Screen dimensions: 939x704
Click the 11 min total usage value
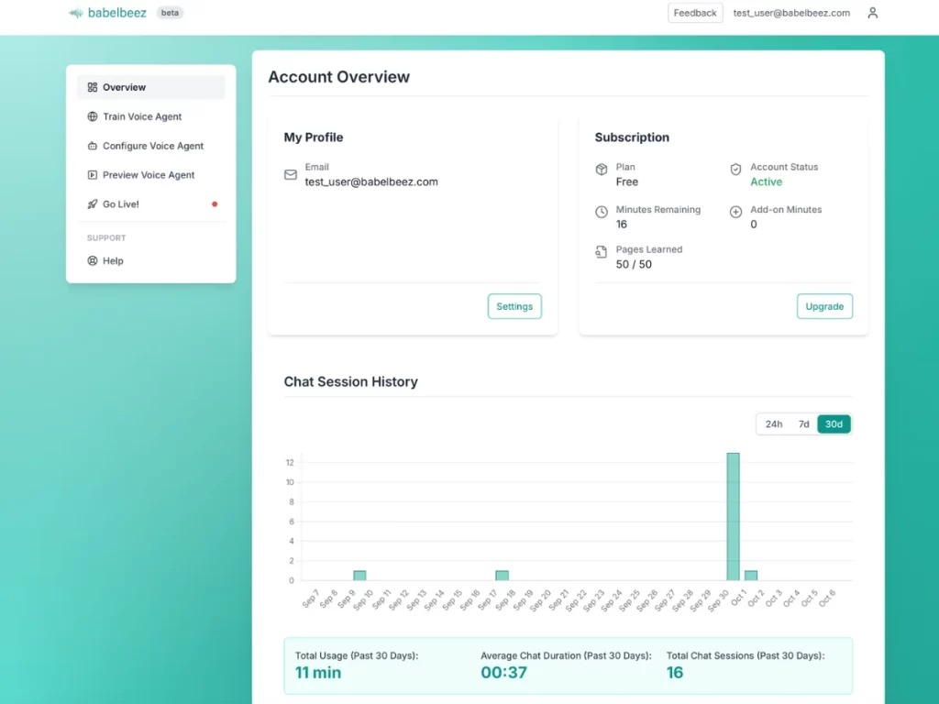pyautogui.click(x=318, y=673)
